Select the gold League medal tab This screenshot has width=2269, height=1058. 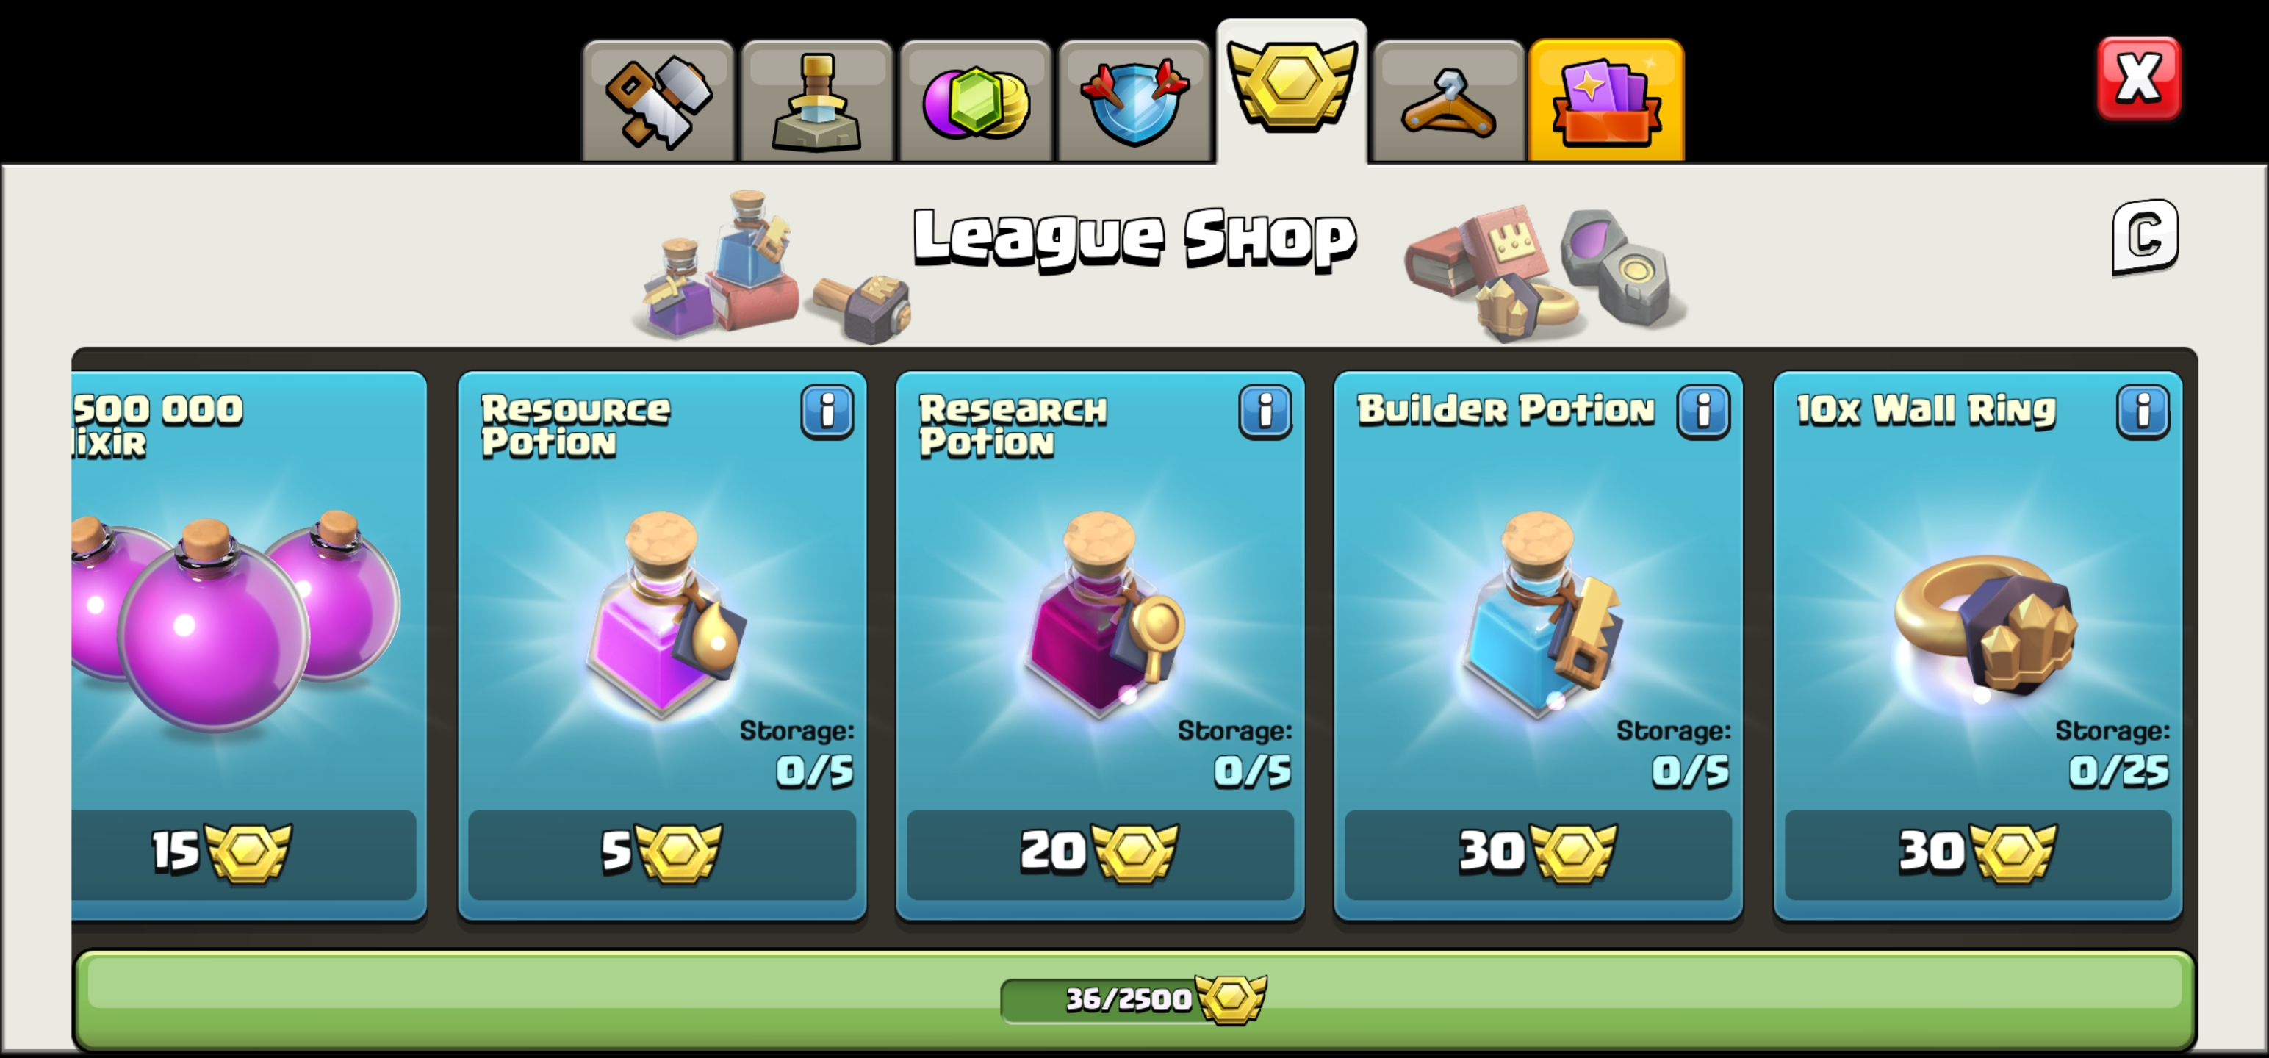1292,92
